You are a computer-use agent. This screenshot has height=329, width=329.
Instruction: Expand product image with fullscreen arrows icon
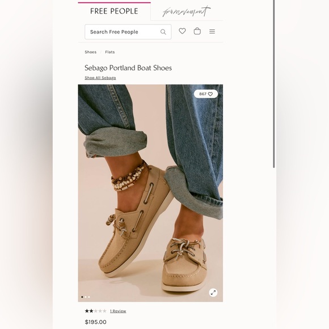tap(213, 292)
